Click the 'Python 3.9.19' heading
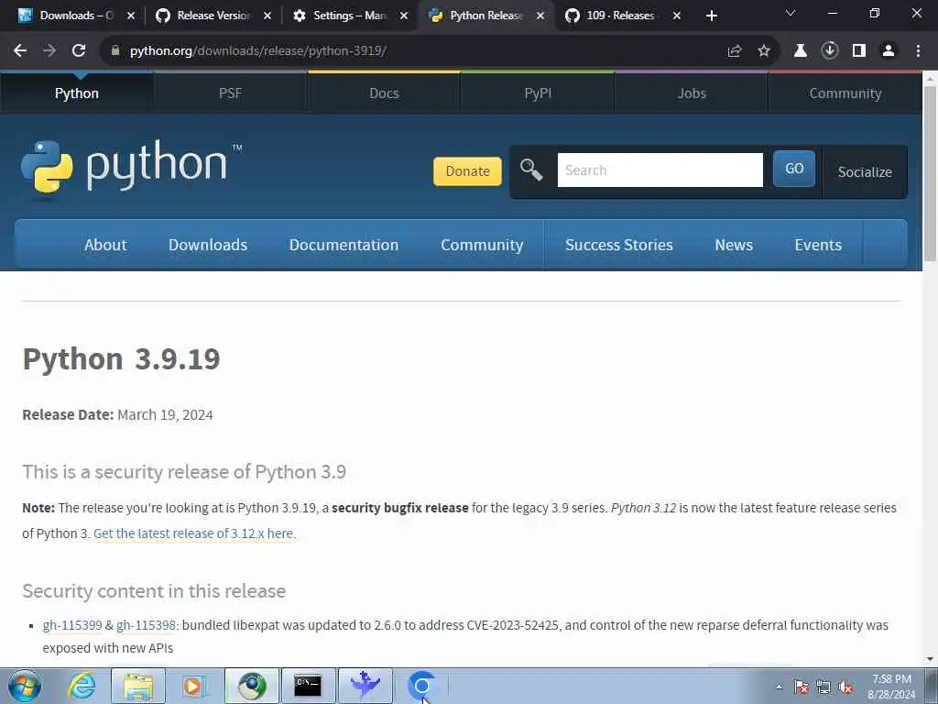938x704 pixels. [x=122, y=359]
